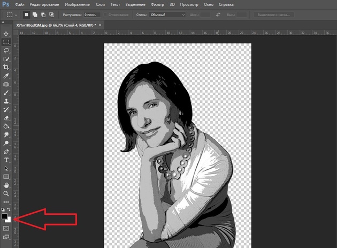Click the Выс. height input field
Viewport: 337px width, 248px height.
coord(242,14)
